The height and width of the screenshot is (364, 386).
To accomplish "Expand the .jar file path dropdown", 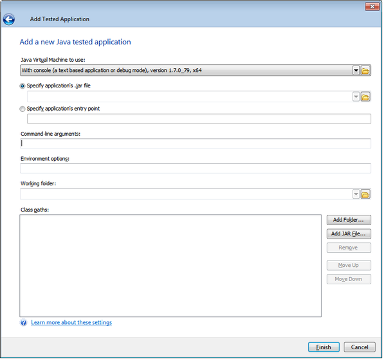I will [355, 96].
